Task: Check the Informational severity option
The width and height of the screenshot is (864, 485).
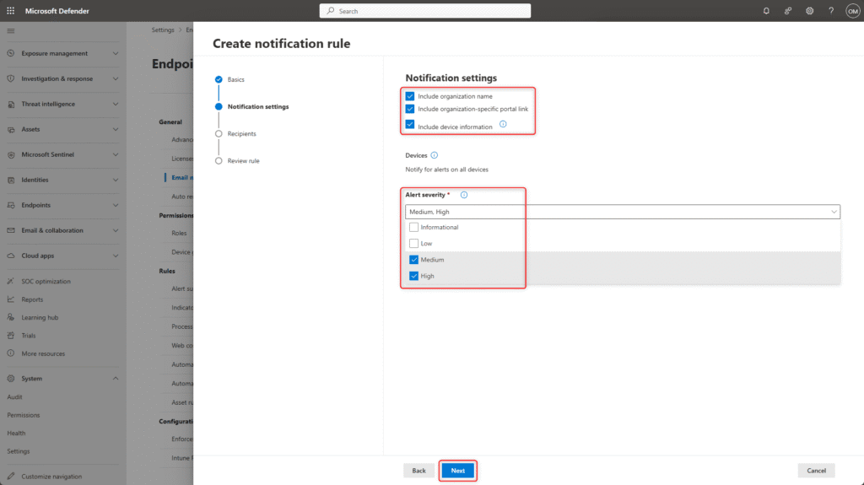Action: [x=413, y=228]
